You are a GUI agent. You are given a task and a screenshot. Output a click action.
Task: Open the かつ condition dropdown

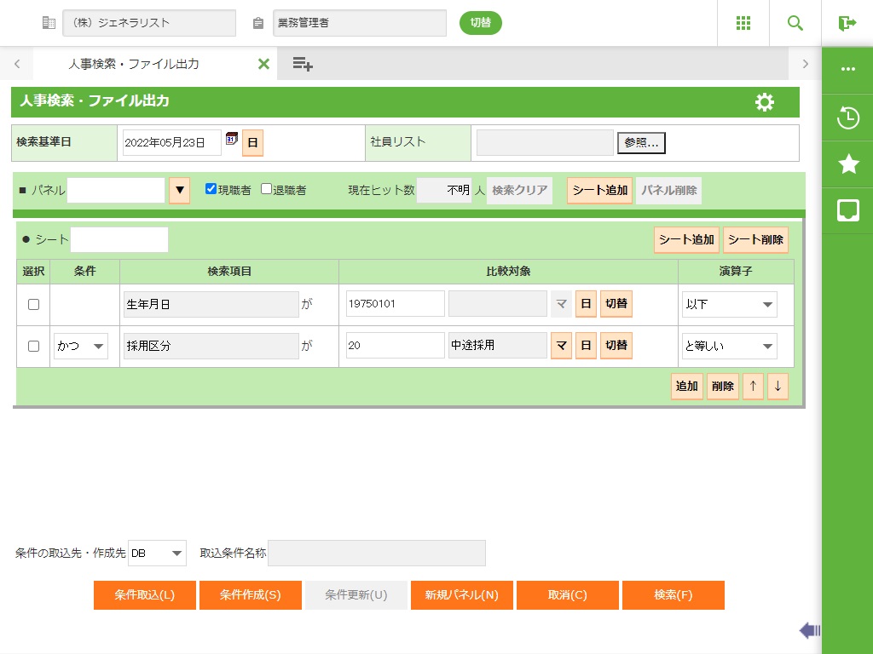click(81, 346)
